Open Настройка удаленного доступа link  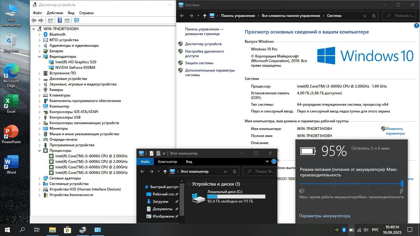point(204,54)
